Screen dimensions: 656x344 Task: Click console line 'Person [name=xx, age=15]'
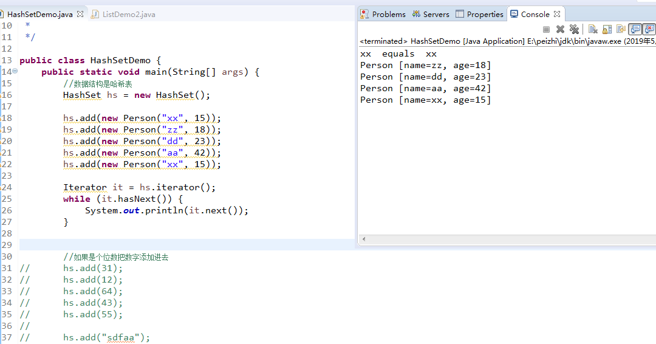[425, 100]
